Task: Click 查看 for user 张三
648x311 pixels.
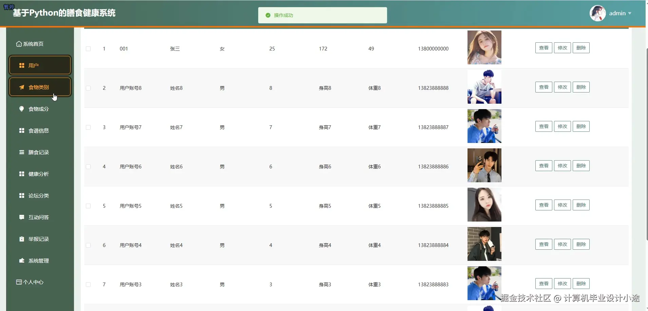Action: pos(544,48)
